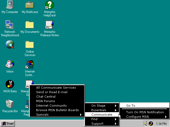Expand the Find submenu

coord(102,119)
